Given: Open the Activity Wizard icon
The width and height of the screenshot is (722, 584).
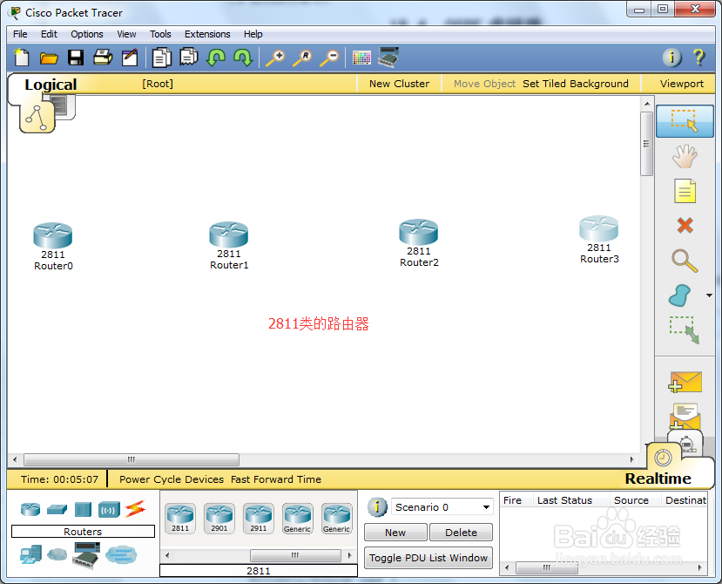Looking at the screenshot, I should coord(130,58).
